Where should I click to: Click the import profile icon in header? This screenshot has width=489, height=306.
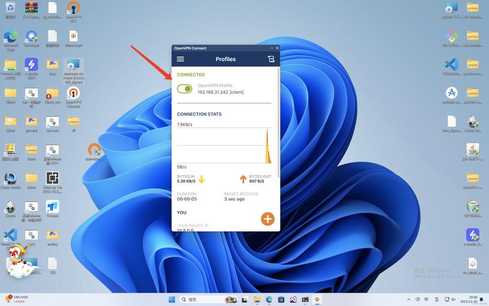point(271,59)
